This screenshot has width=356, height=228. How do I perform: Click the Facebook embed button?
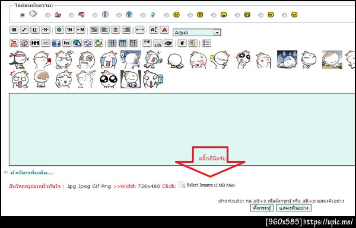(x=56, y=43)
